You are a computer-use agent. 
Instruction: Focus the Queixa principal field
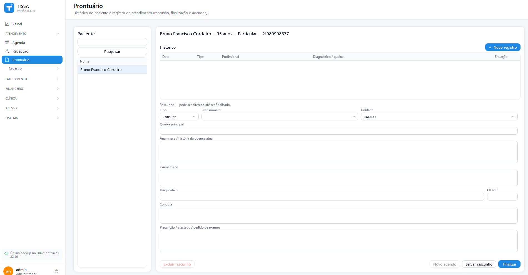tap(338, 131)
